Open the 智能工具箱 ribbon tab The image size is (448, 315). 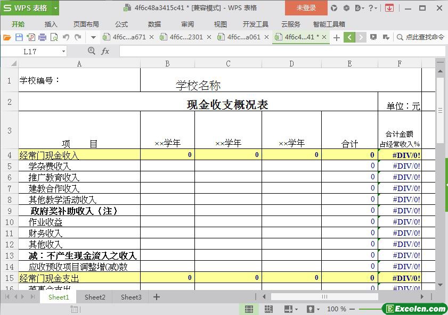pos(329,24)
